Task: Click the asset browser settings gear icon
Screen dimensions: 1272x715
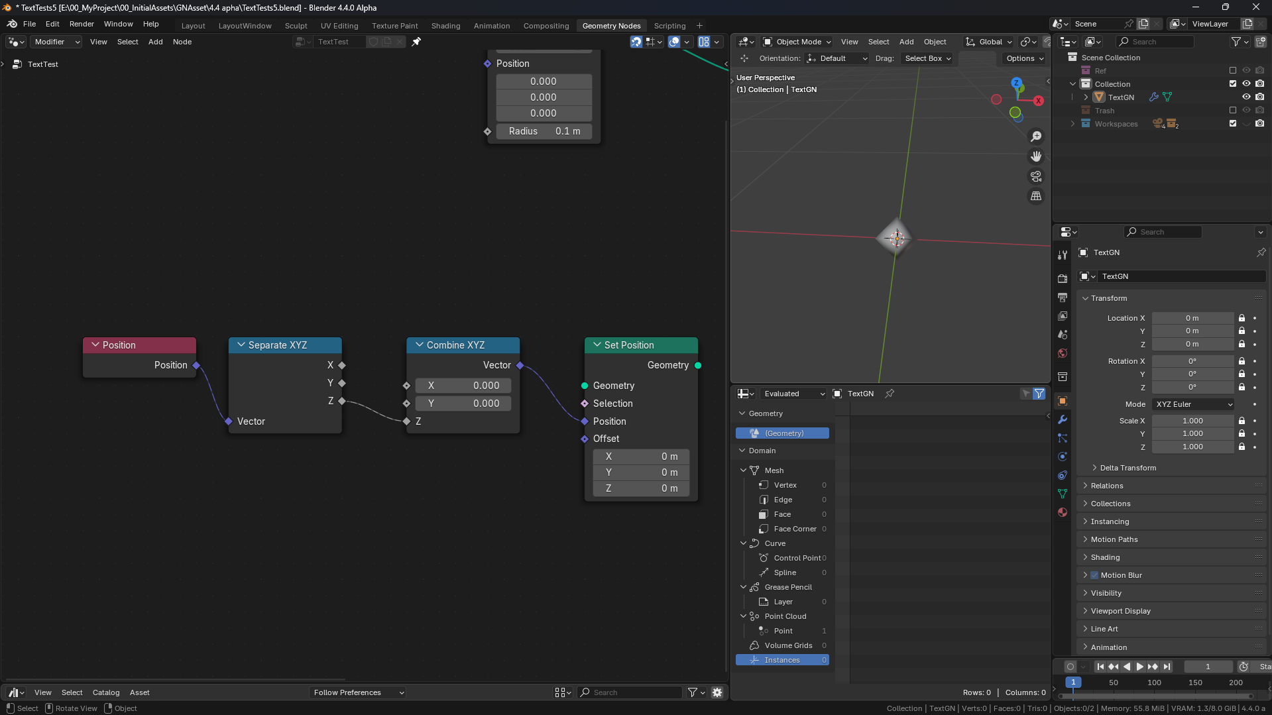Action: coord(717,692)
